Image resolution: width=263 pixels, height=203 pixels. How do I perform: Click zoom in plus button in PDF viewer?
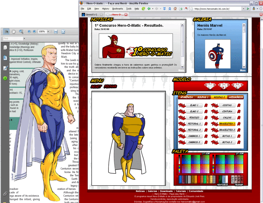[x=34, y=32]
